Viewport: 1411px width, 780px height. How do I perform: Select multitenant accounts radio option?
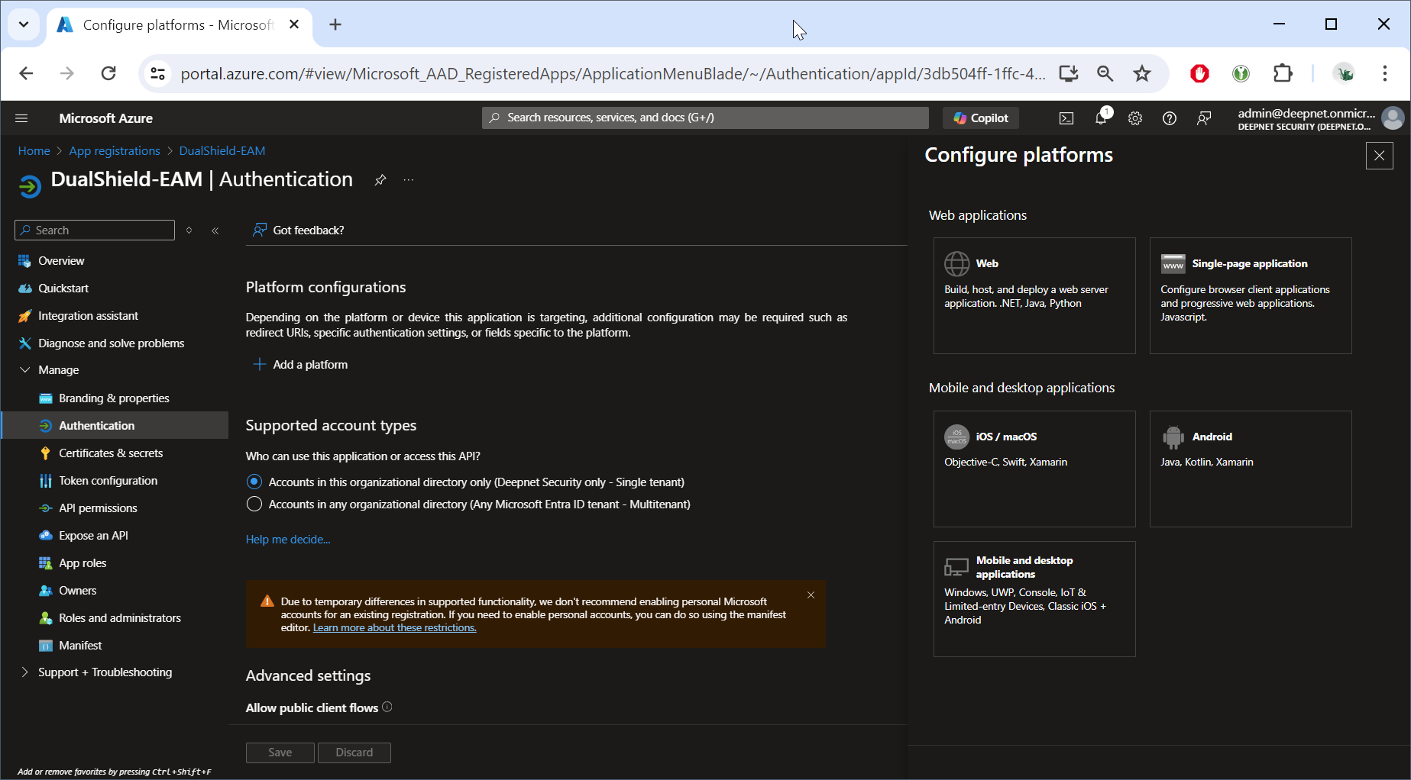point(254,504)
